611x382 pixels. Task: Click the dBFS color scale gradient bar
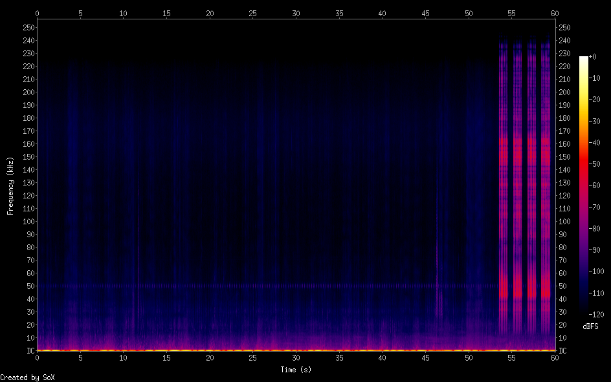click(584, 186)
